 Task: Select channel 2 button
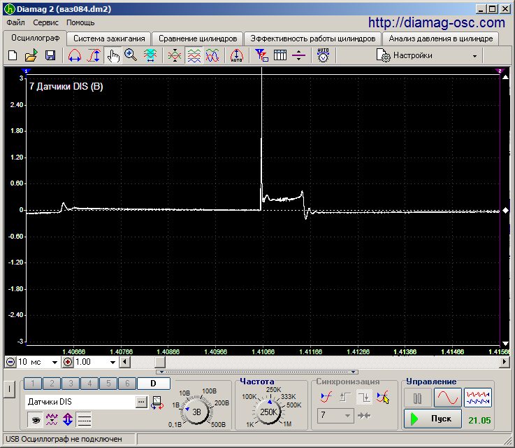click(52, 384)
